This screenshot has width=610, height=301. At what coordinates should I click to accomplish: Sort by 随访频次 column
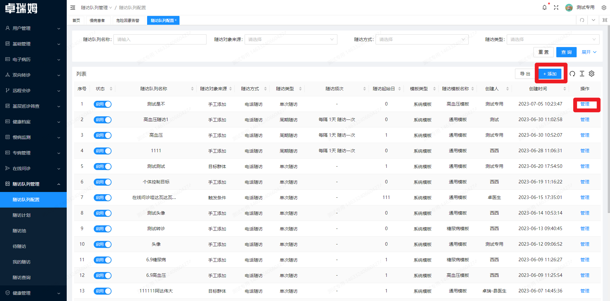click(x=364, y=89)
